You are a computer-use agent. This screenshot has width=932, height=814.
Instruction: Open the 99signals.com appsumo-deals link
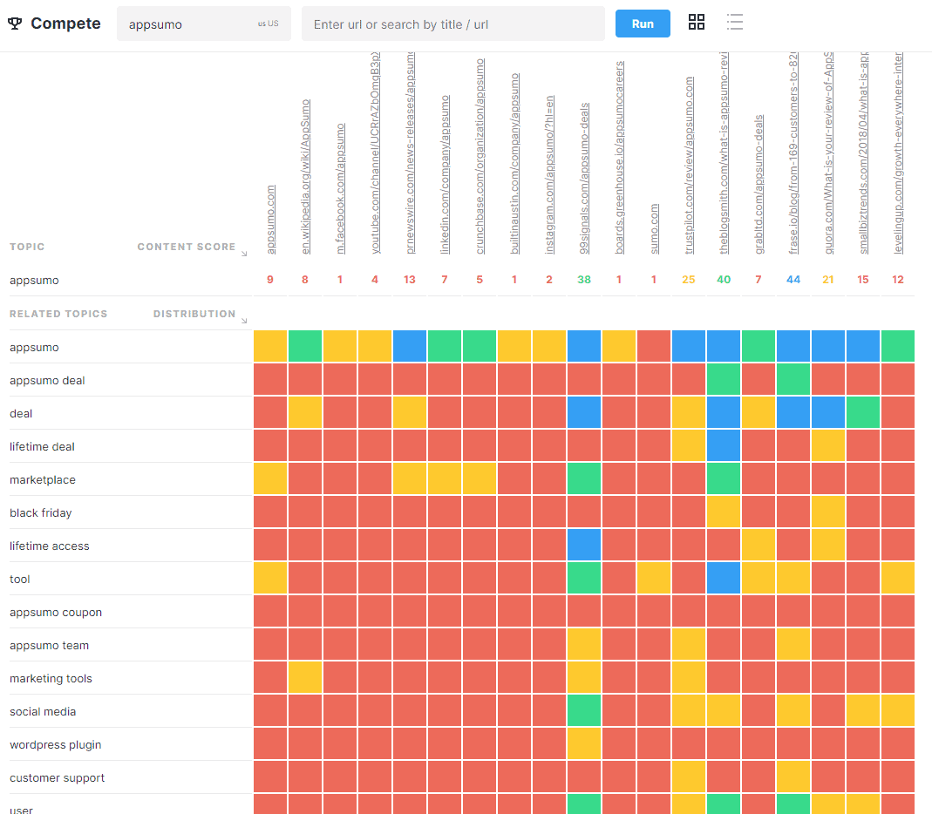pyautogui.click(x=585, y=179)
